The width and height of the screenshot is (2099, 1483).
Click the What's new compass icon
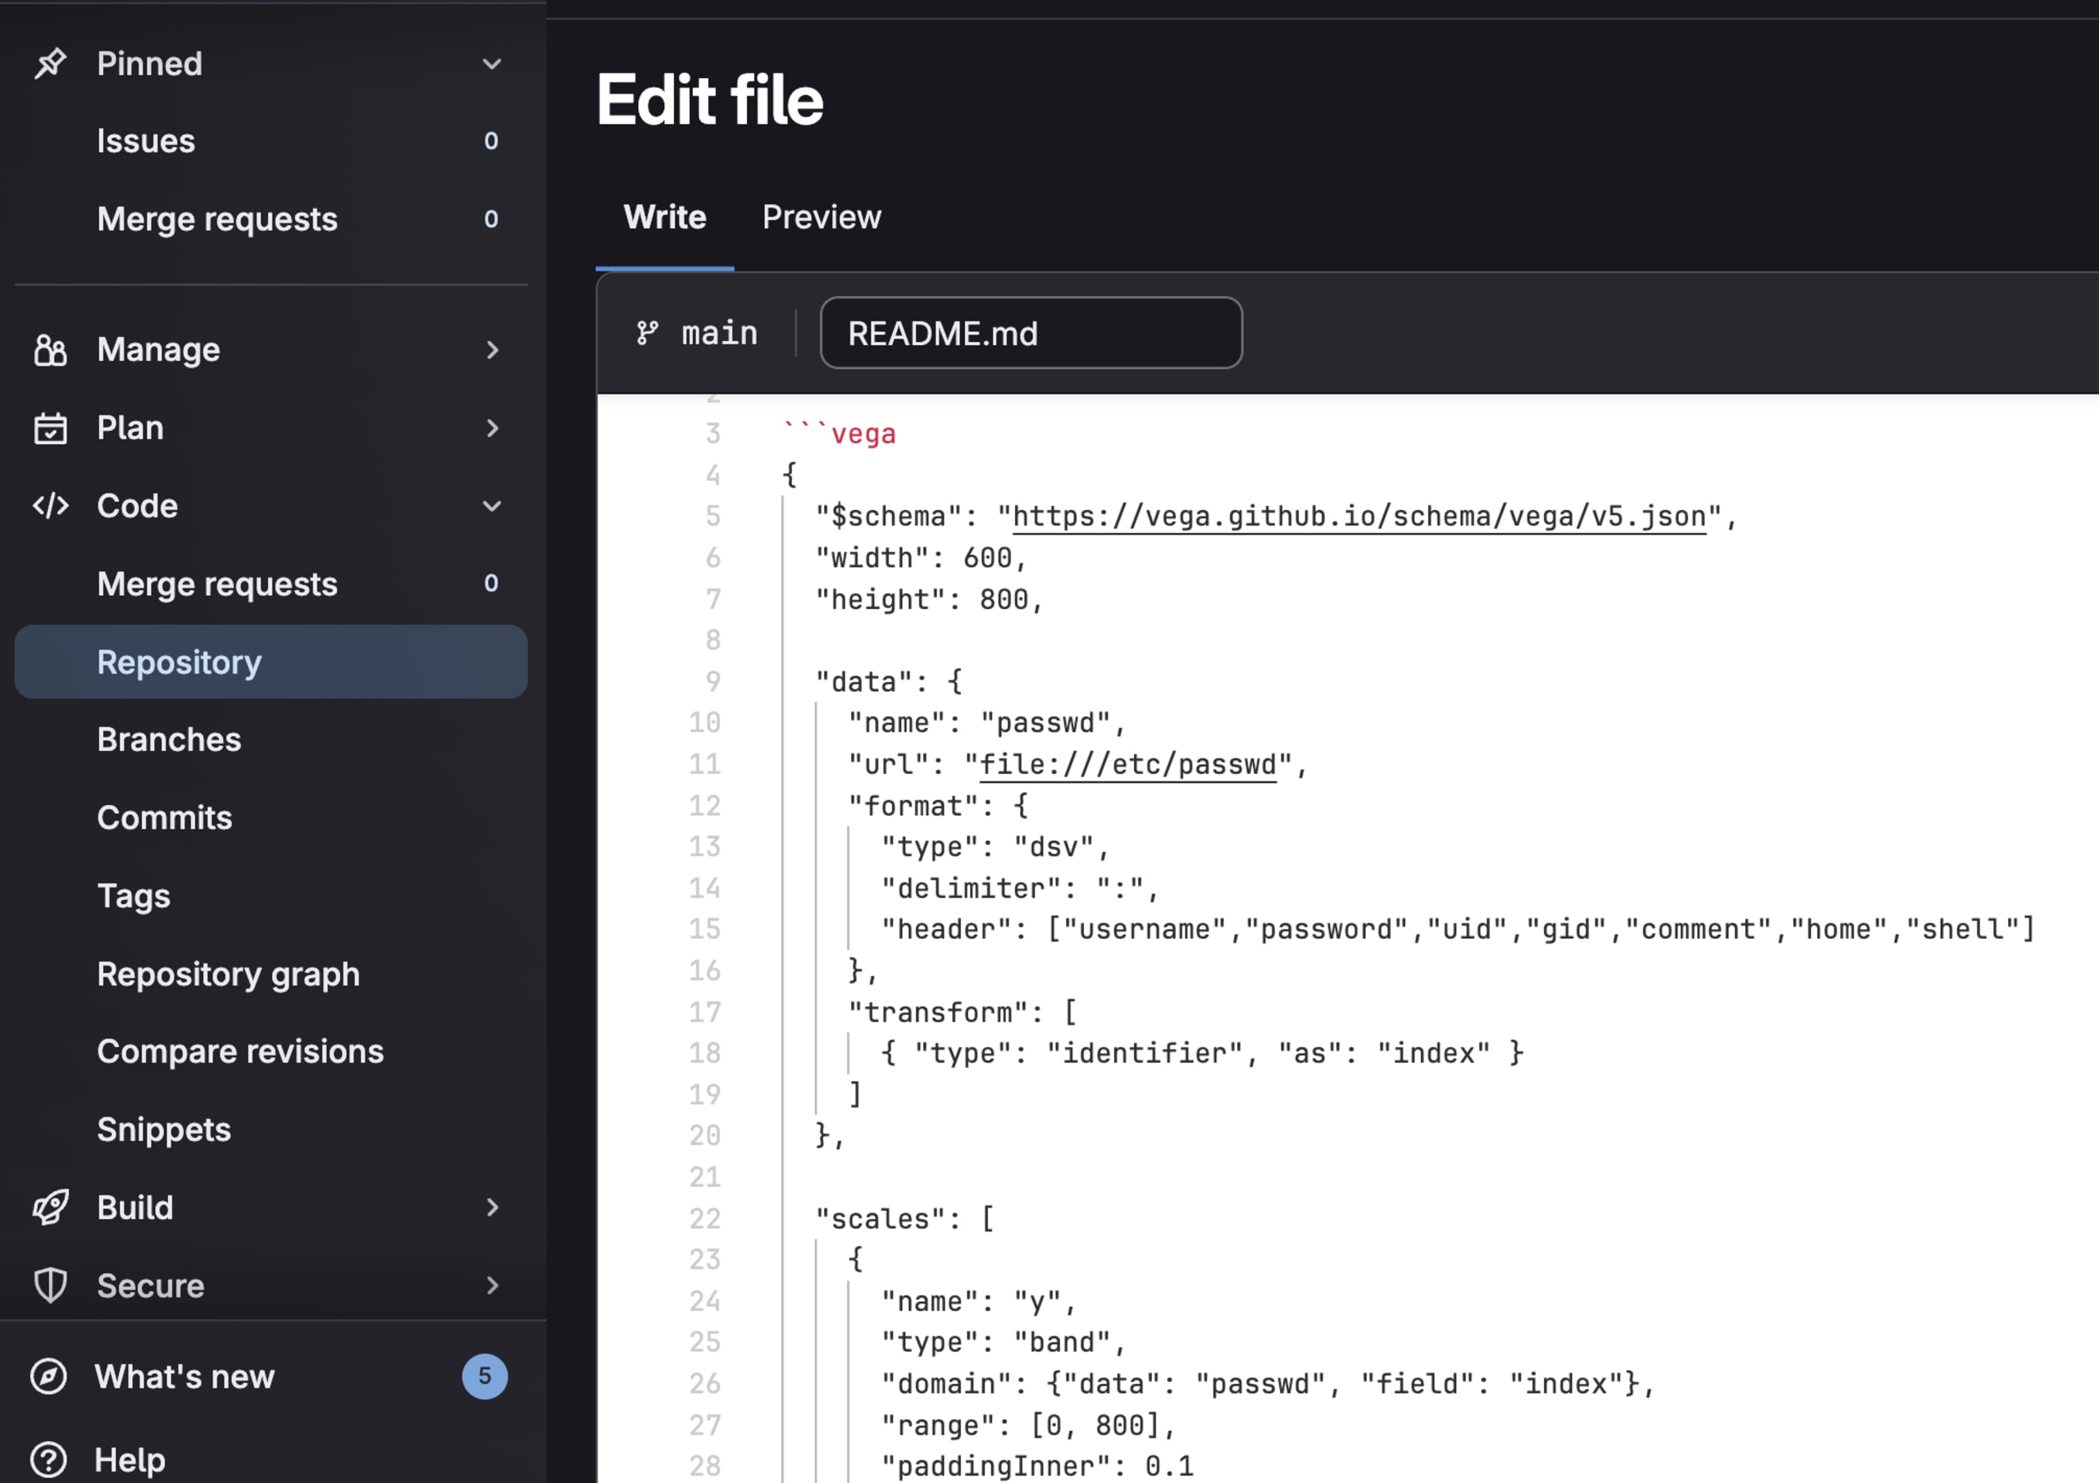[48, 1376]
